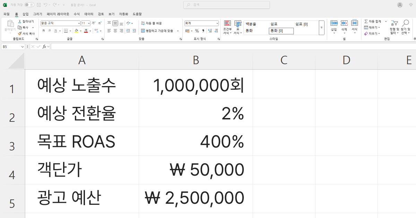Apply the red font color
This screenshot has height=218, width=416.
[x=86, y=31]
